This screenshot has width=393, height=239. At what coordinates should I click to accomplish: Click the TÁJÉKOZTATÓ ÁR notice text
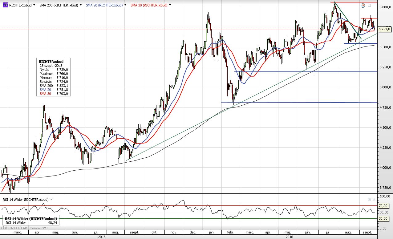[x=14, y=228]
